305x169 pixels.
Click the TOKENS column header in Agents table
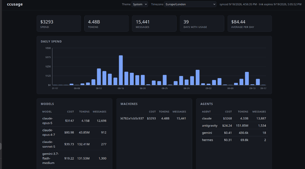[243, 112]
